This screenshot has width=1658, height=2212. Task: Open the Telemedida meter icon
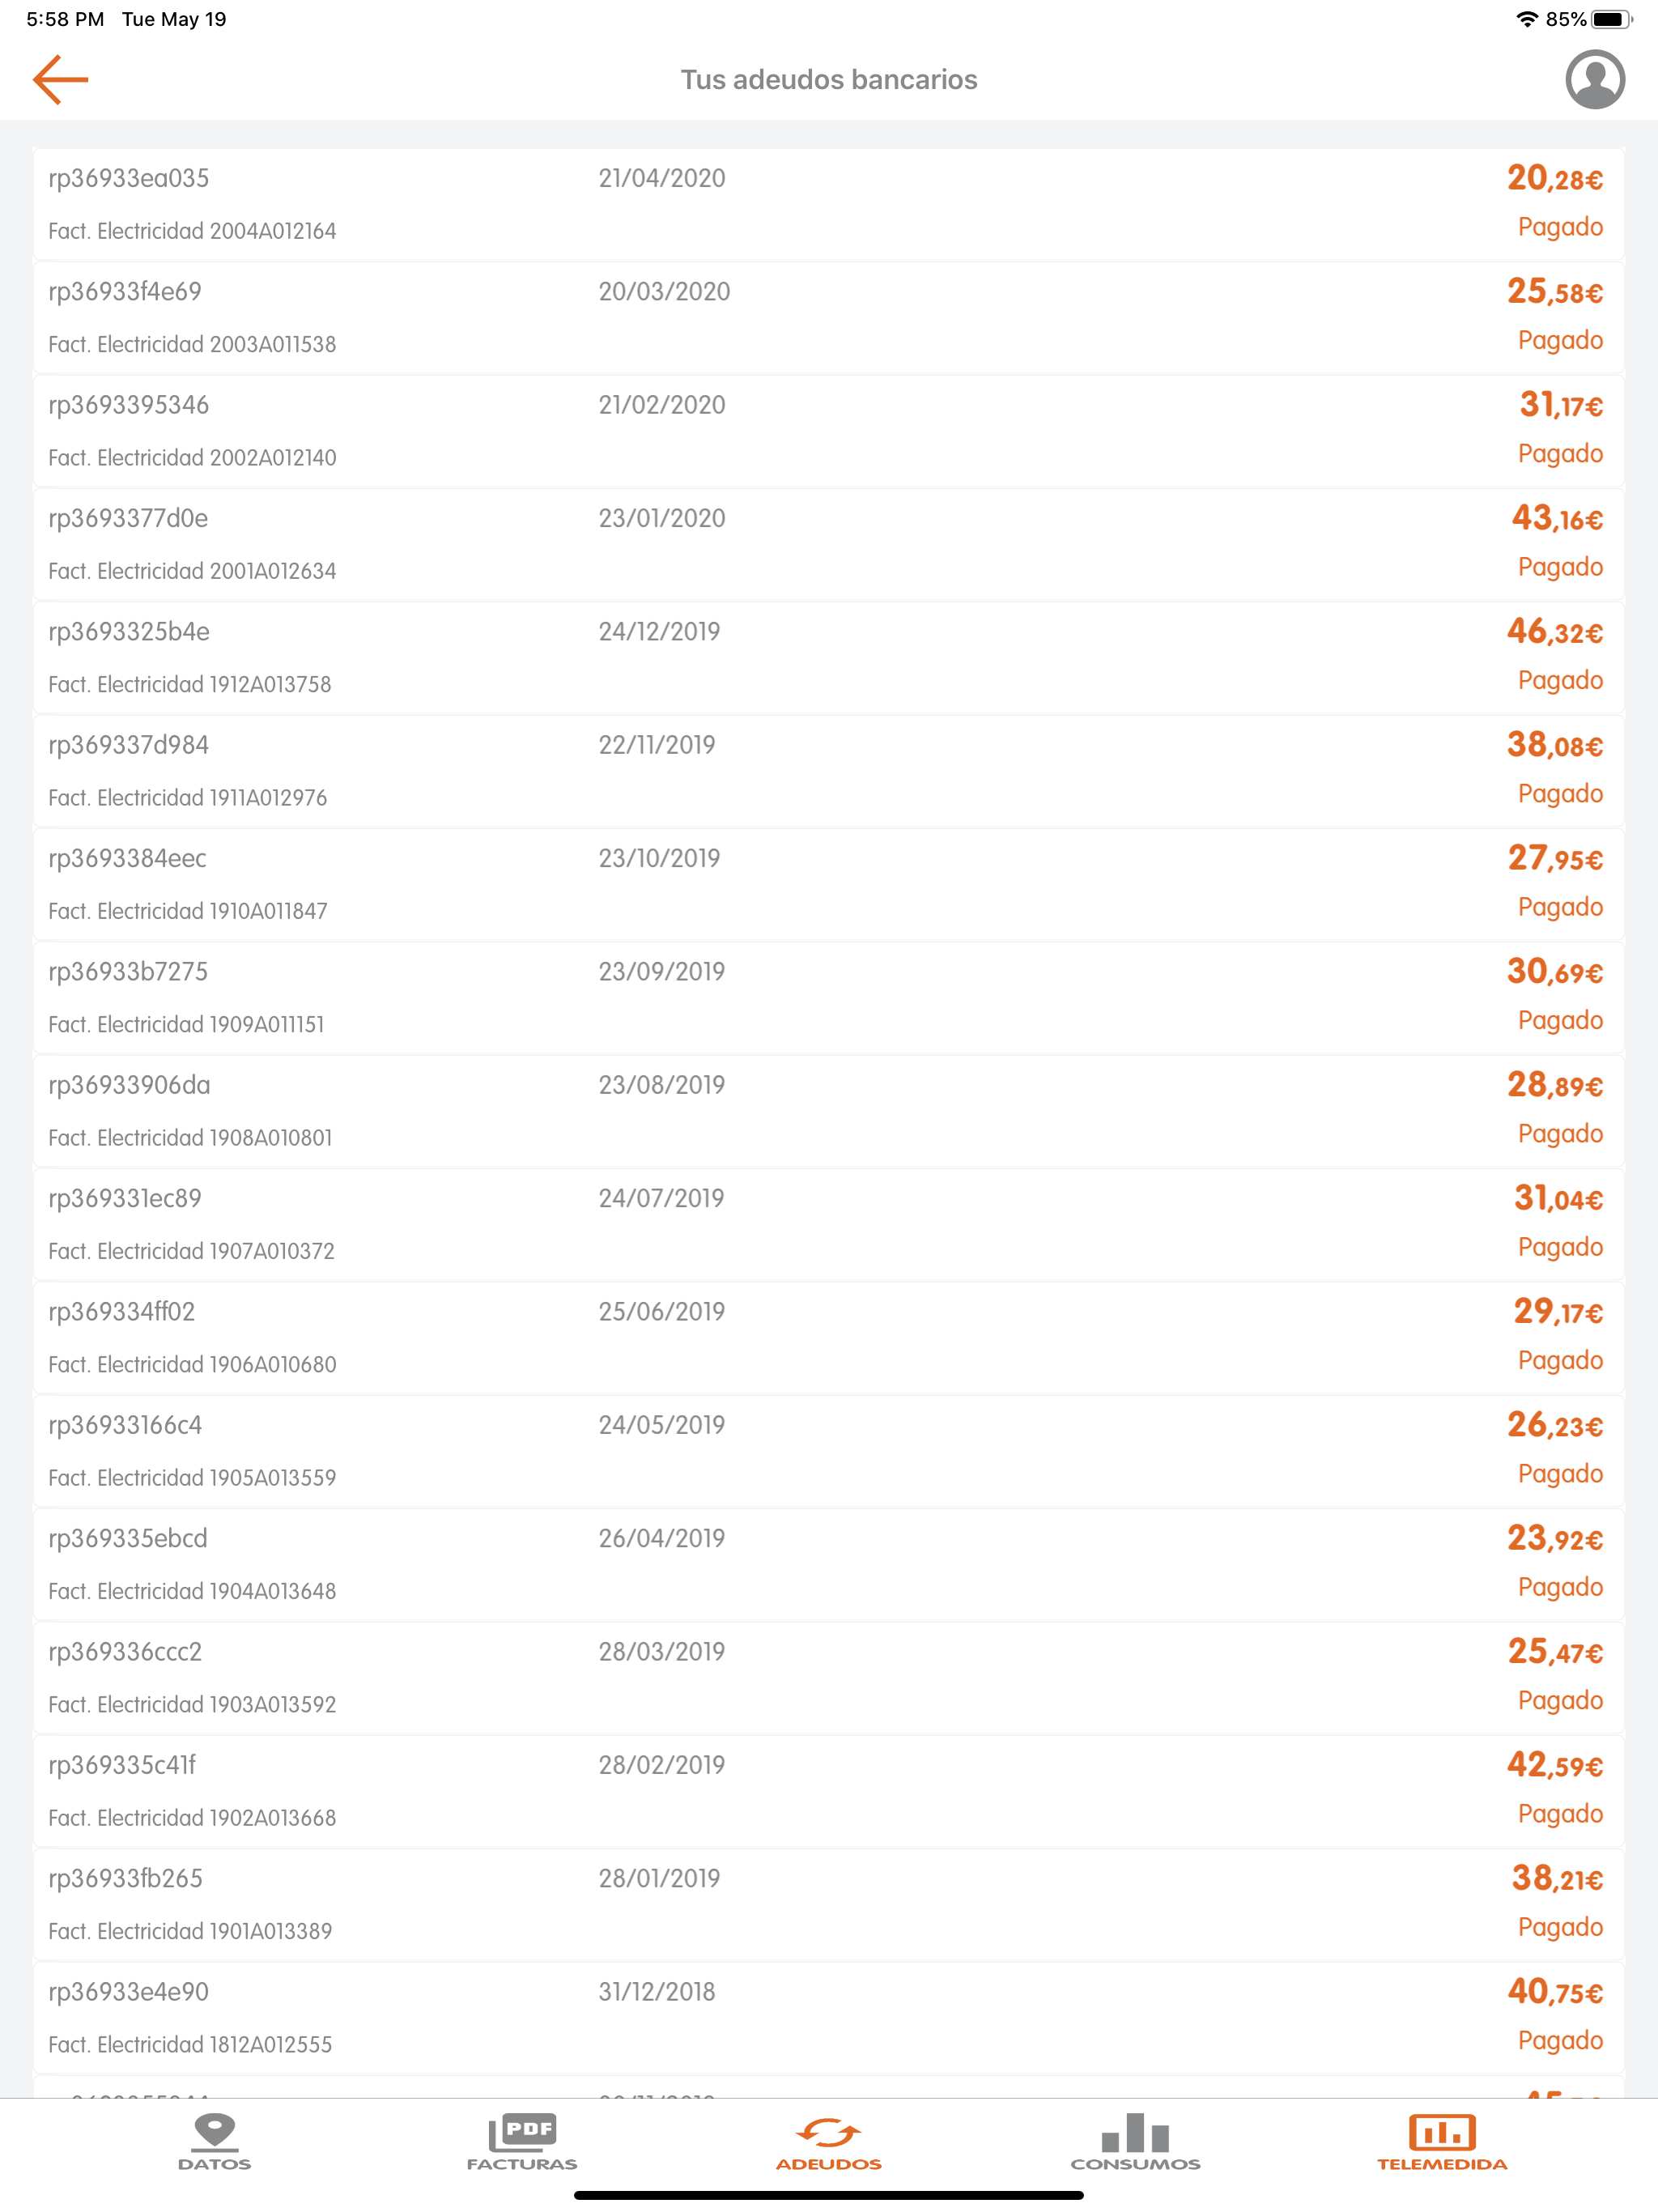(1442, 2132)
